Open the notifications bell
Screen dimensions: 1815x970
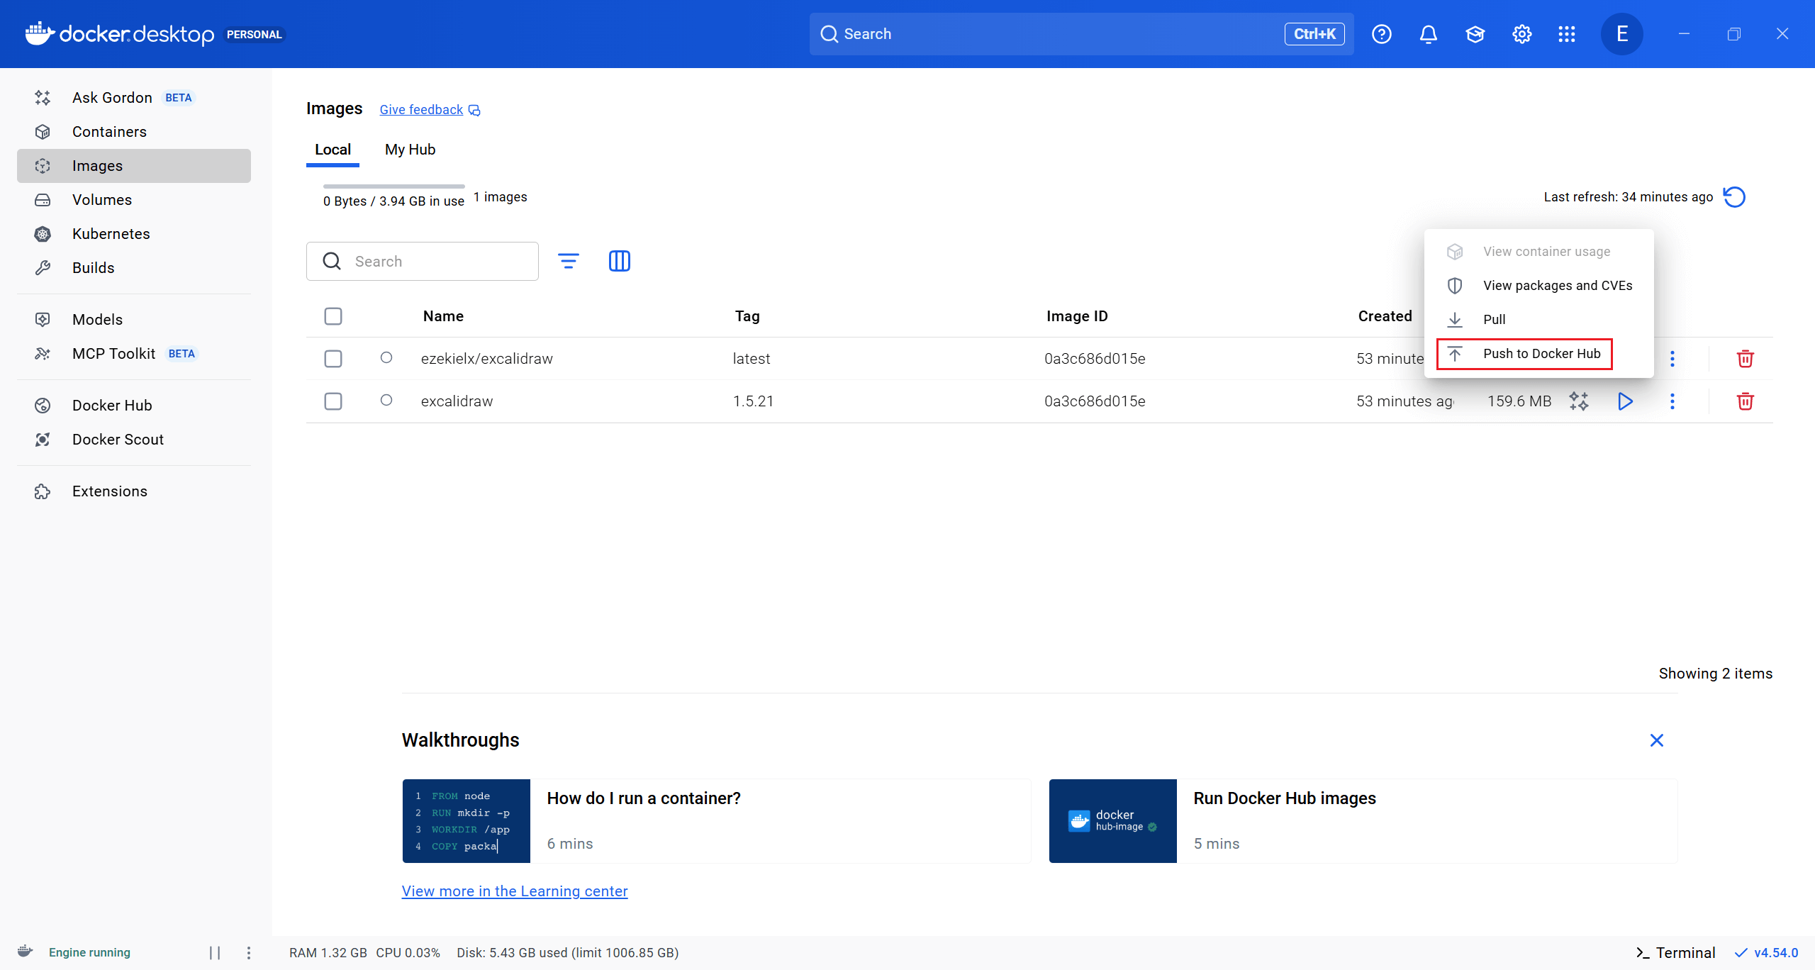(1428, 34)
